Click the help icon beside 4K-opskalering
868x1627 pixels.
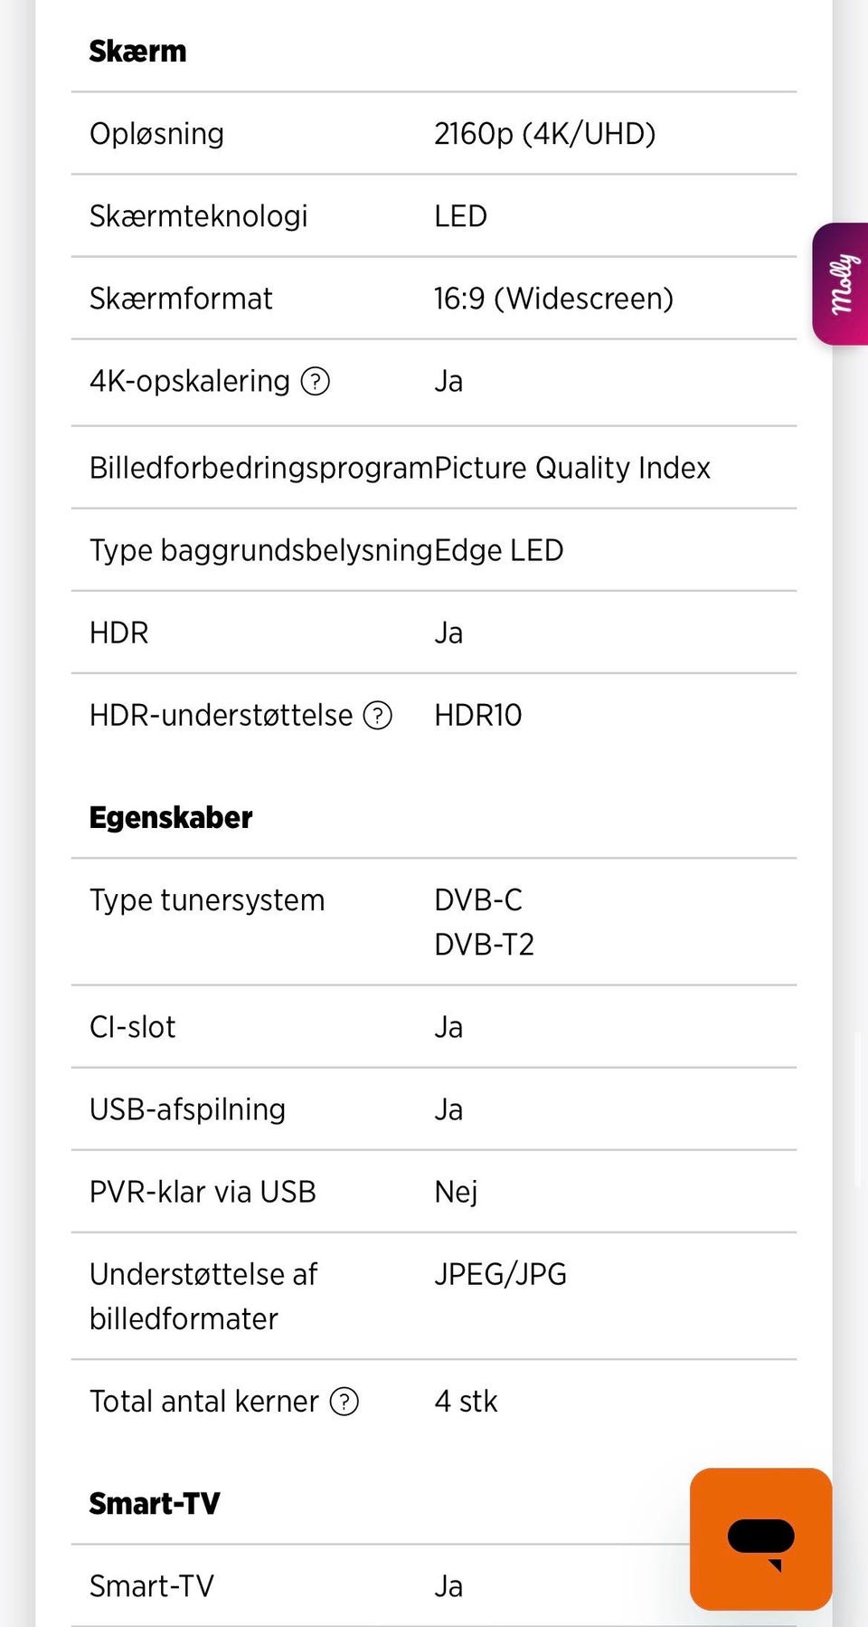tap(315, 382)
